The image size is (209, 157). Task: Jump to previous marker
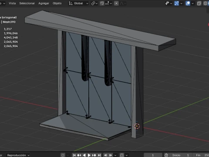click(x=105, y=155)
